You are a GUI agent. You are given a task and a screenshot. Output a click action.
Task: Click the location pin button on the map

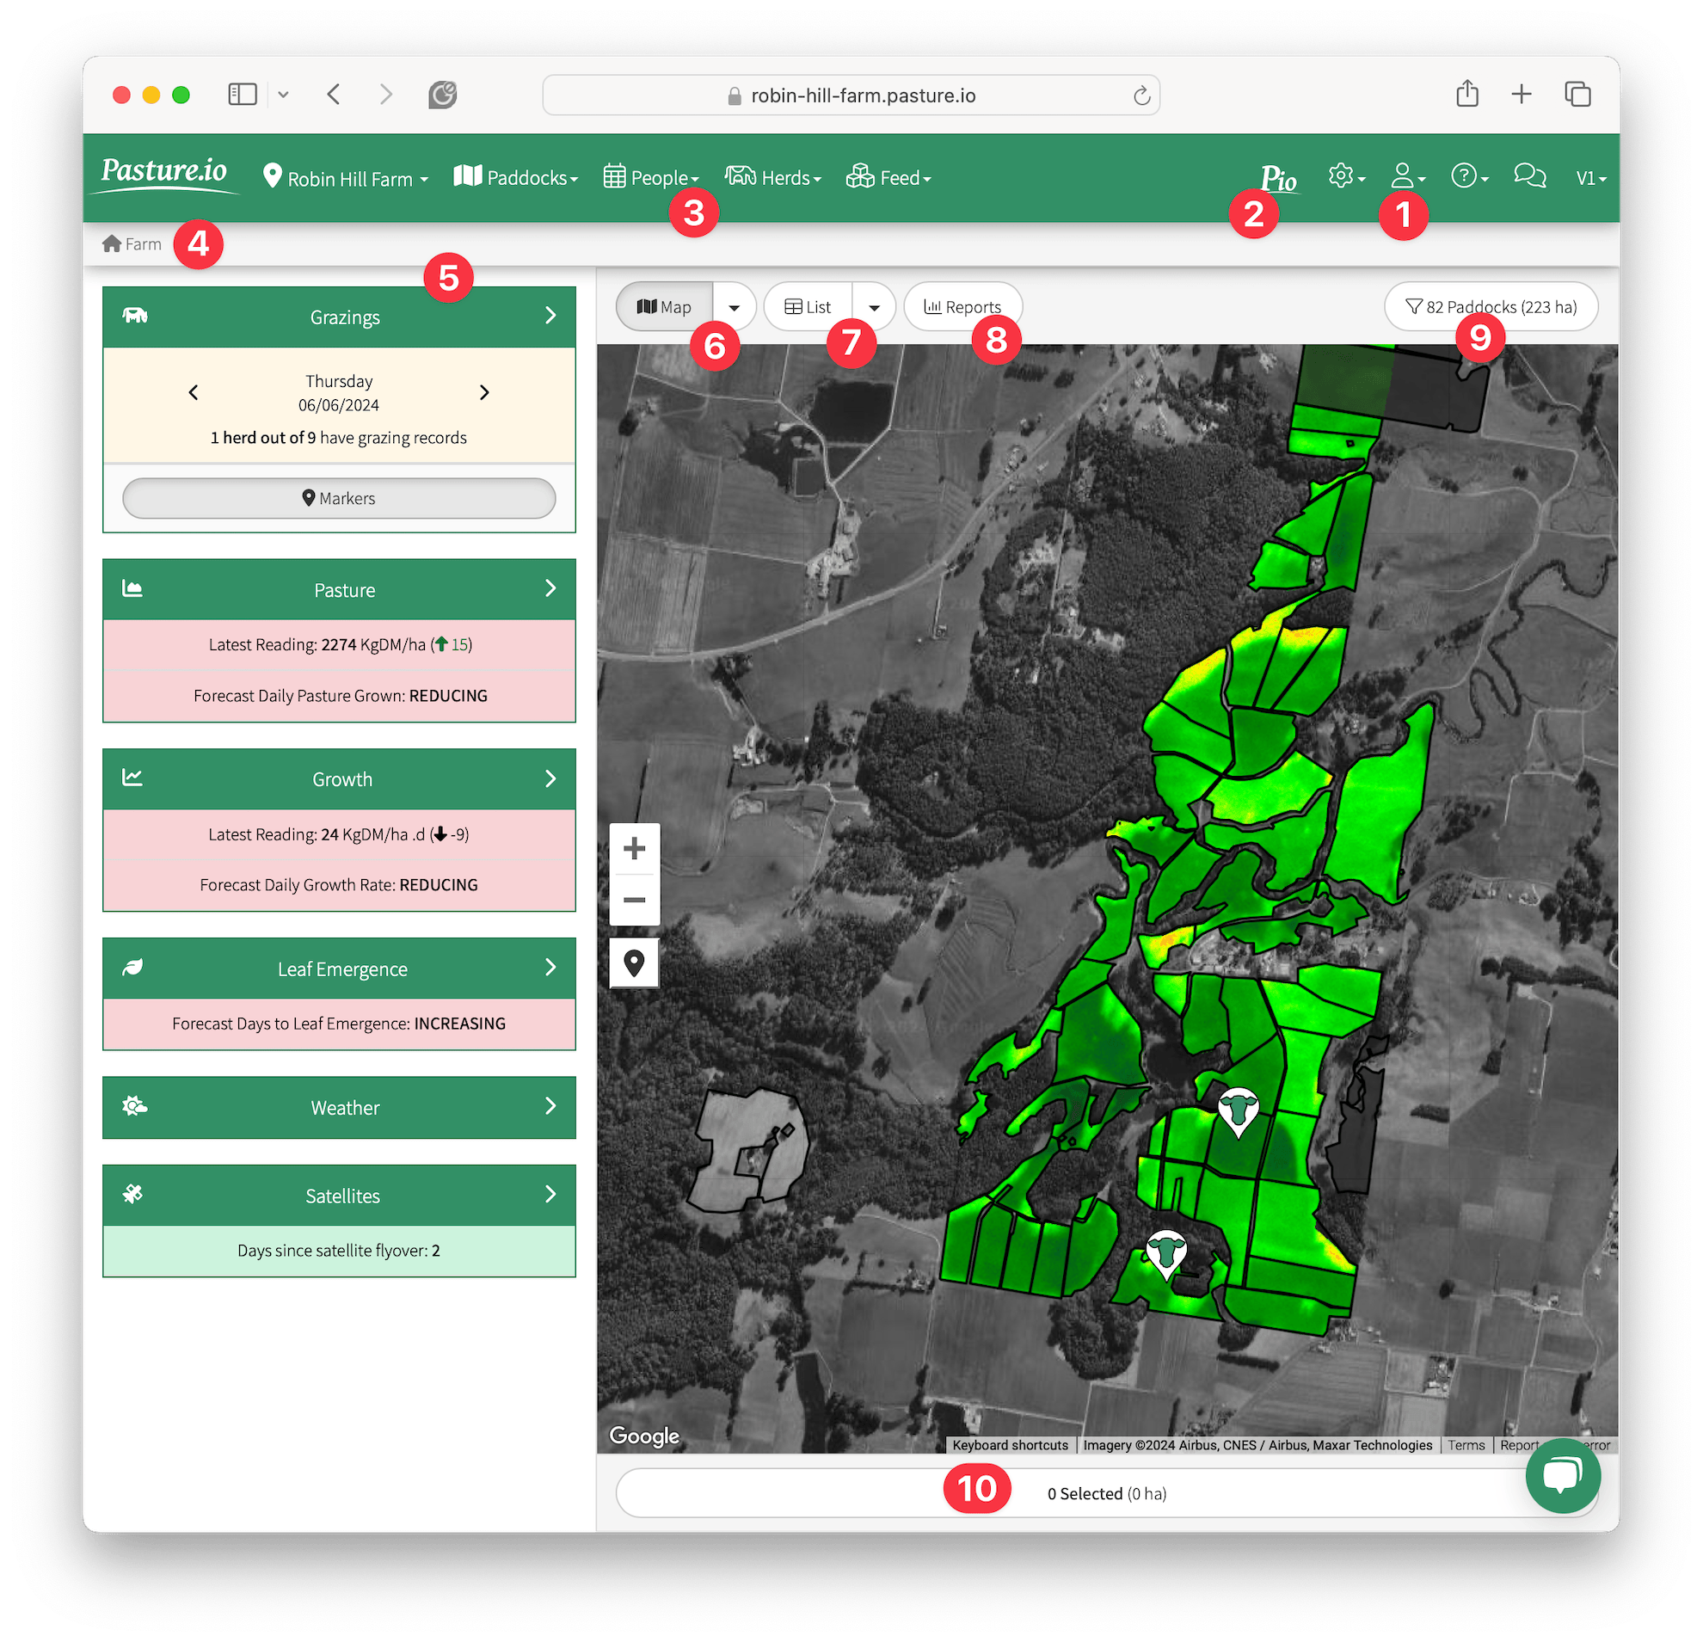[634, 963]
